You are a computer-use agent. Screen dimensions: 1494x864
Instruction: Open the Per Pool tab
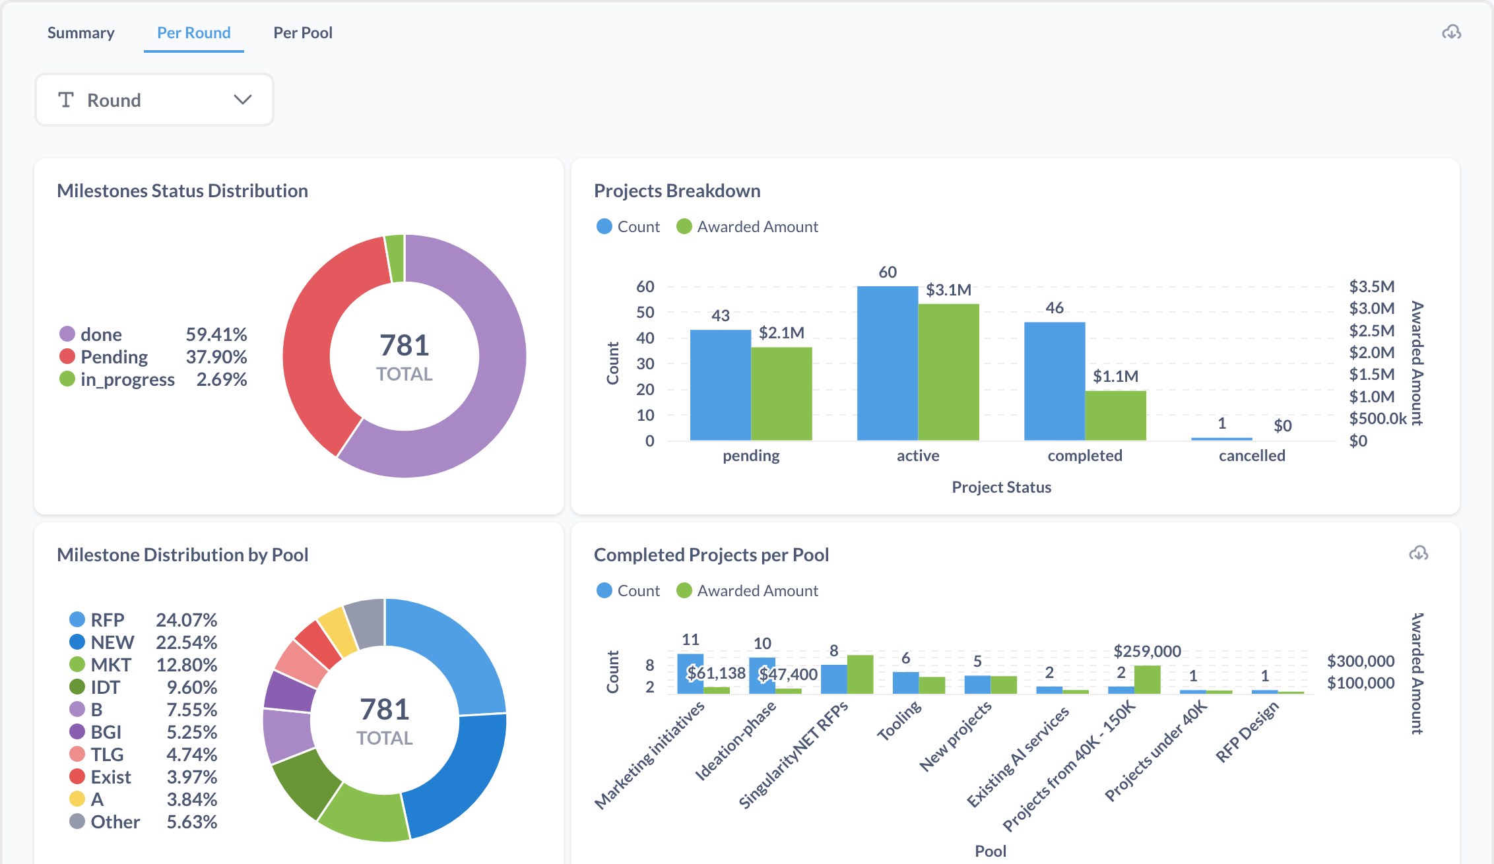coord(303,32)
